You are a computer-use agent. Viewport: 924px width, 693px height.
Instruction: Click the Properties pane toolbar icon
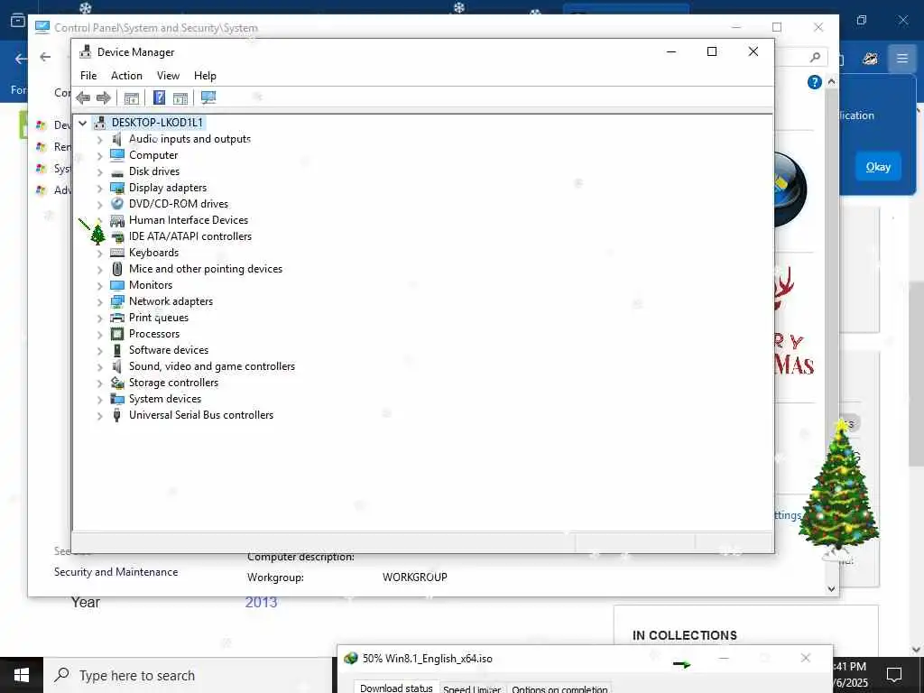pos(180,97)
